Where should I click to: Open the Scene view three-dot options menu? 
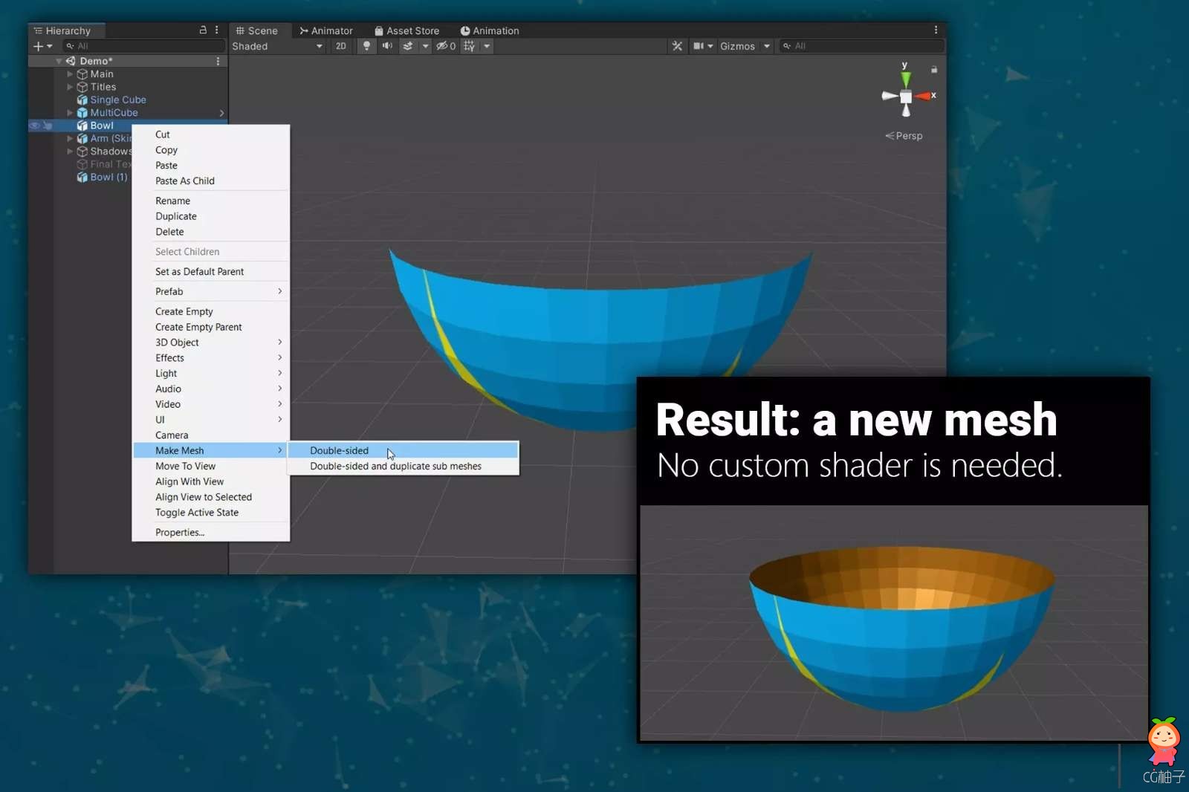(x=936, y=30)
